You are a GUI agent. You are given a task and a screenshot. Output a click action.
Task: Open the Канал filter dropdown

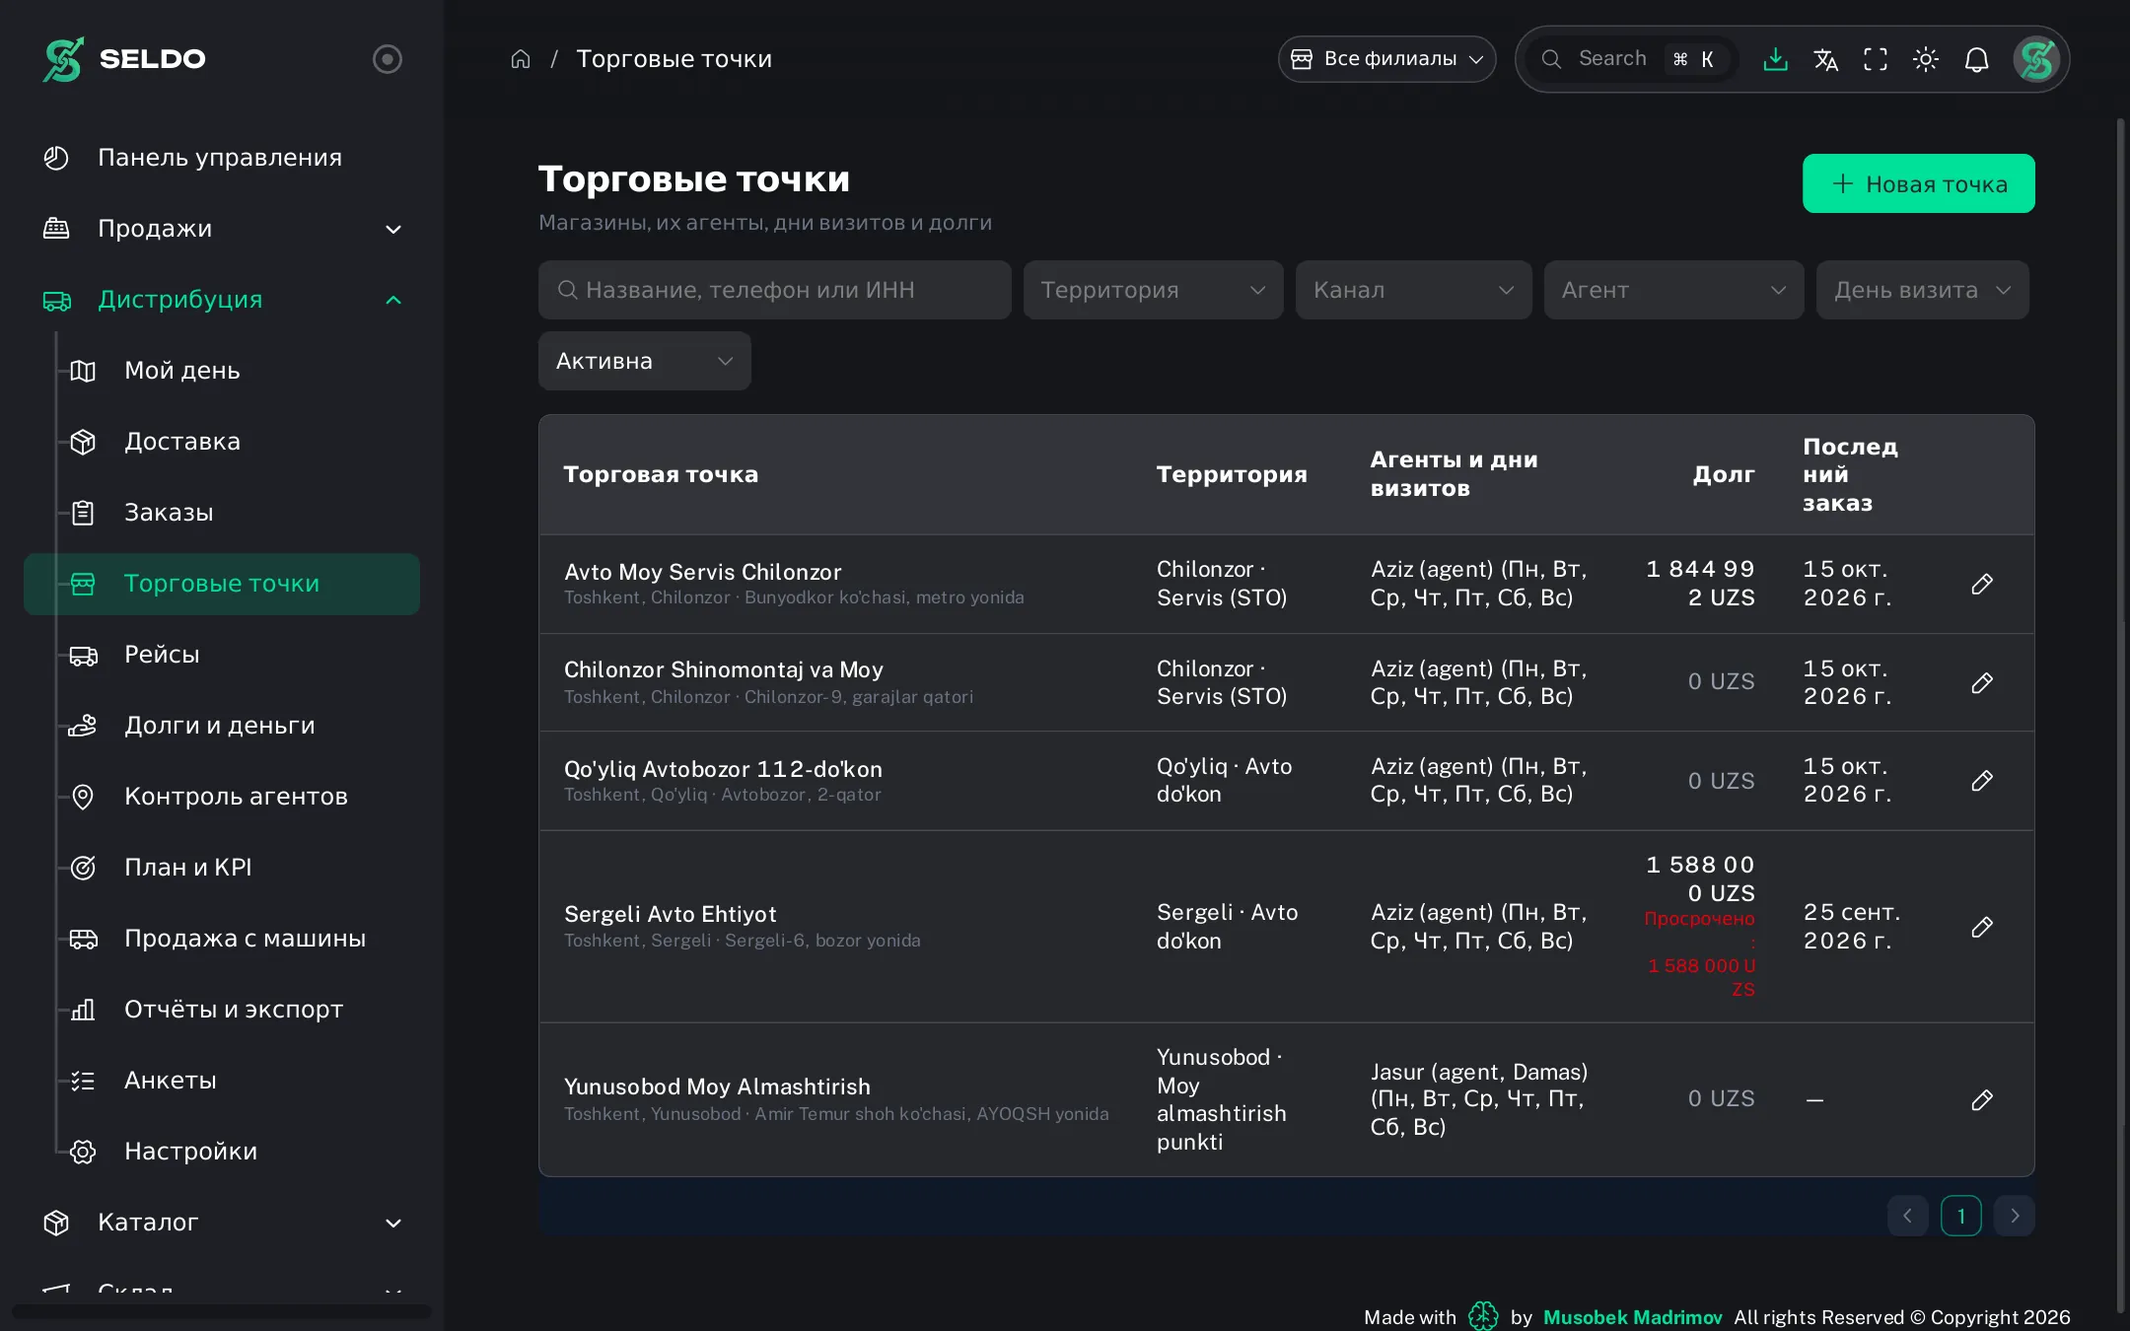tap(1413, 290)
